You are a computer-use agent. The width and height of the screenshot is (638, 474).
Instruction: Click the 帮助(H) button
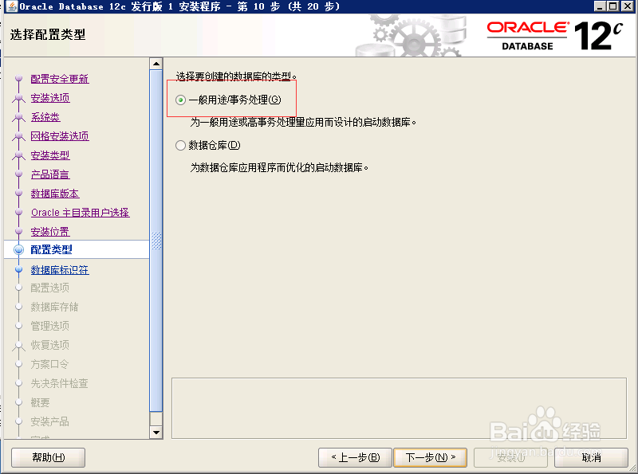[x=47, y=457]
